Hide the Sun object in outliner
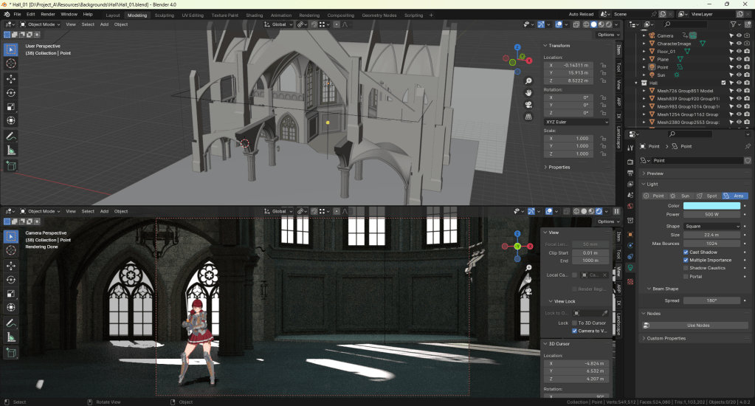 [739, 75]
